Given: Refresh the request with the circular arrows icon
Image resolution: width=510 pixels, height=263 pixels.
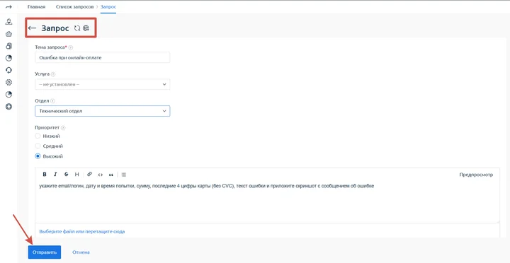Looking at the screenshot, I should pos(77,28).
